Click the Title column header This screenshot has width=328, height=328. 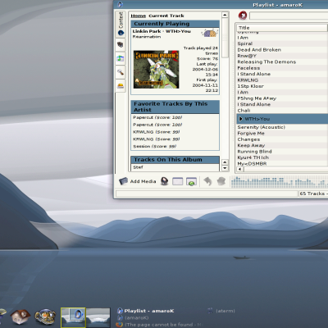point(282,28)
